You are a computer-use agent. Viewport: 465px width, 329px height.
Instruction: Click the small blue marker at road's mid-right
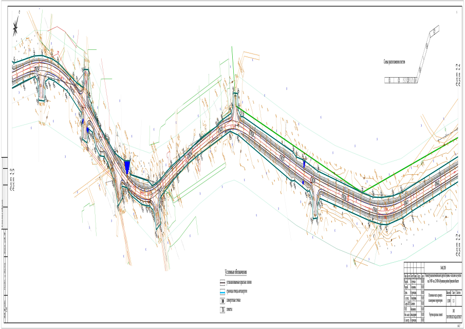[305, 164]
